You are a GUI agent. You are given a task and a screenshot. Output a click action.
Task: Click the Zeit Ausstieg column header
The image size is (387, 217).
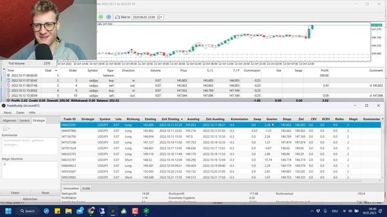coord(215,119)
